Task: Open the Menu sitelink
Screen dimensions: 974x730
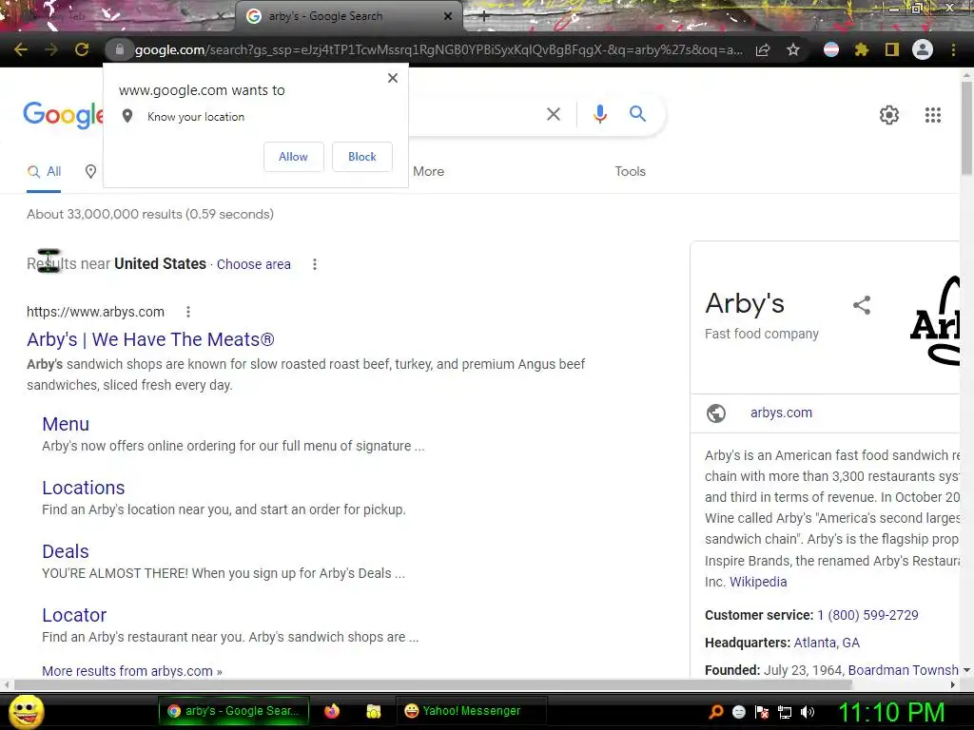Action: click(66, 424)
